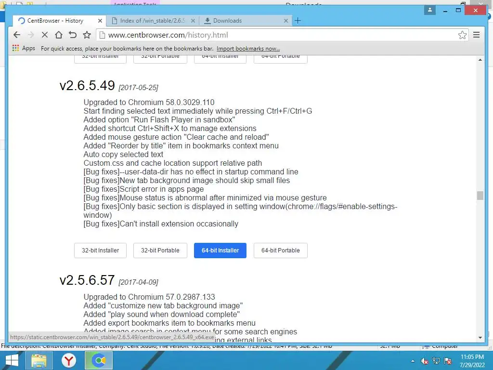Click the vertical scrollbar thumb
This screenshot has width=493, height=370.
pyautogui.click(x=480, y=196)
